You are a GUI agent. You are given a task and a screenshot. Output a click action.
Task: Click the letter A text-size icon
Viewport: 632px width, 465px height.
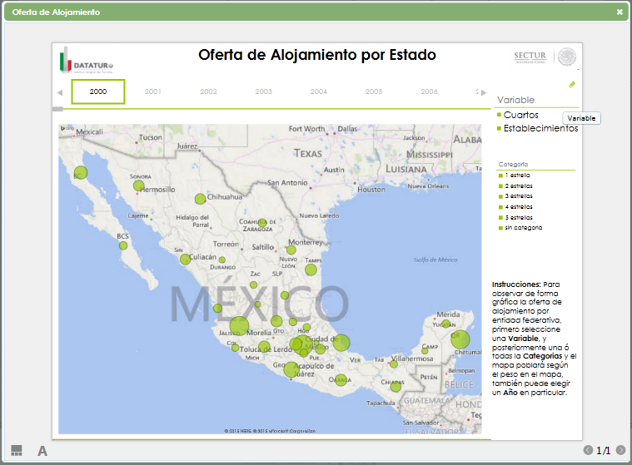click(x=42, y=452)
